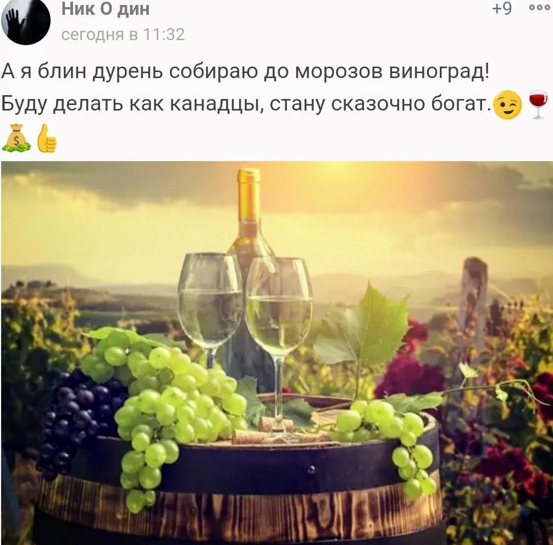Open the three-dot post options menu
This screenshot has width=553, height=545.
tap(539, 8)
